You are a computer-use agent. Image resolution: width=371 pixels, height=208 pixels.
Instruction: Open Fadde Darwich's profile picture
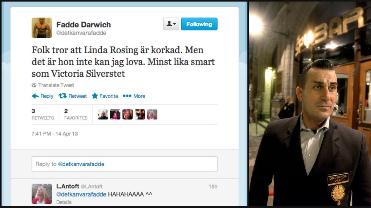[x=42, y=28]
